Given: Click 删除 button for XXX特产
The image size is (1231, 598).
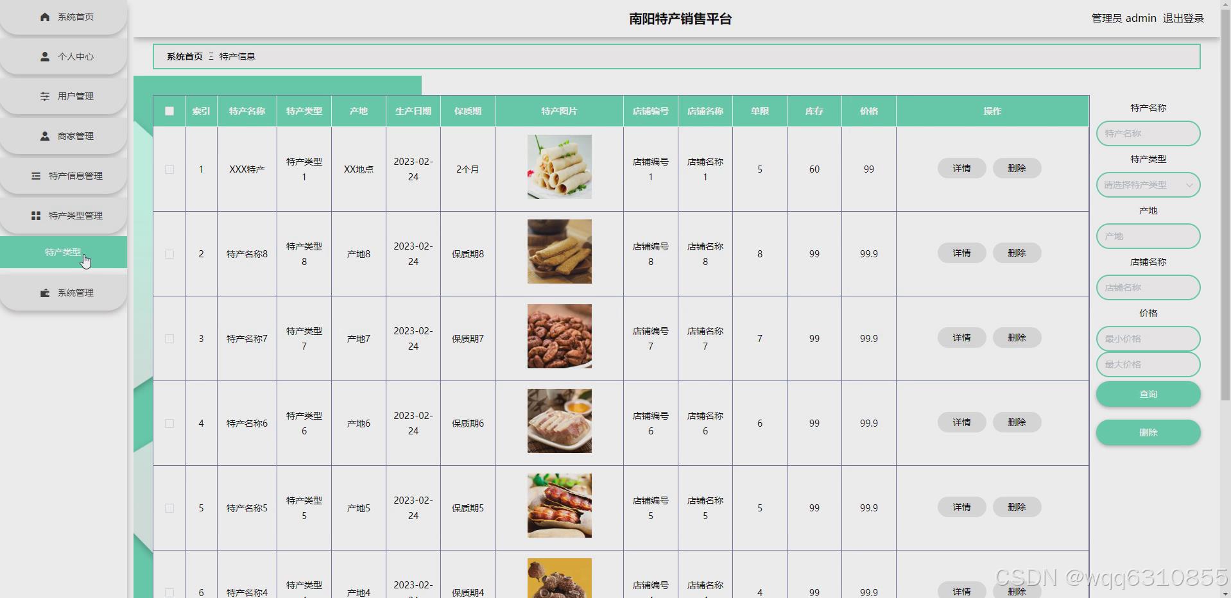Looking at the screenshot, I should pyautogui.click(x=1017, y=168).
